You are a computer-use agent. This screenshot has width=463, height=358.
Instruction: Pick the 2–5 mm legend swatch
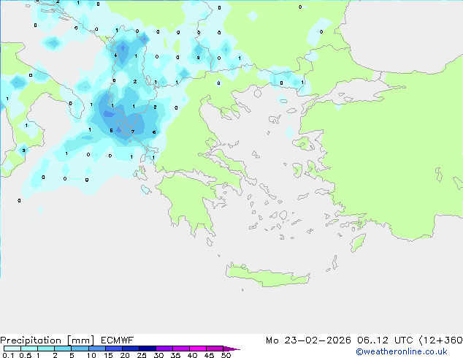(63, 349)
